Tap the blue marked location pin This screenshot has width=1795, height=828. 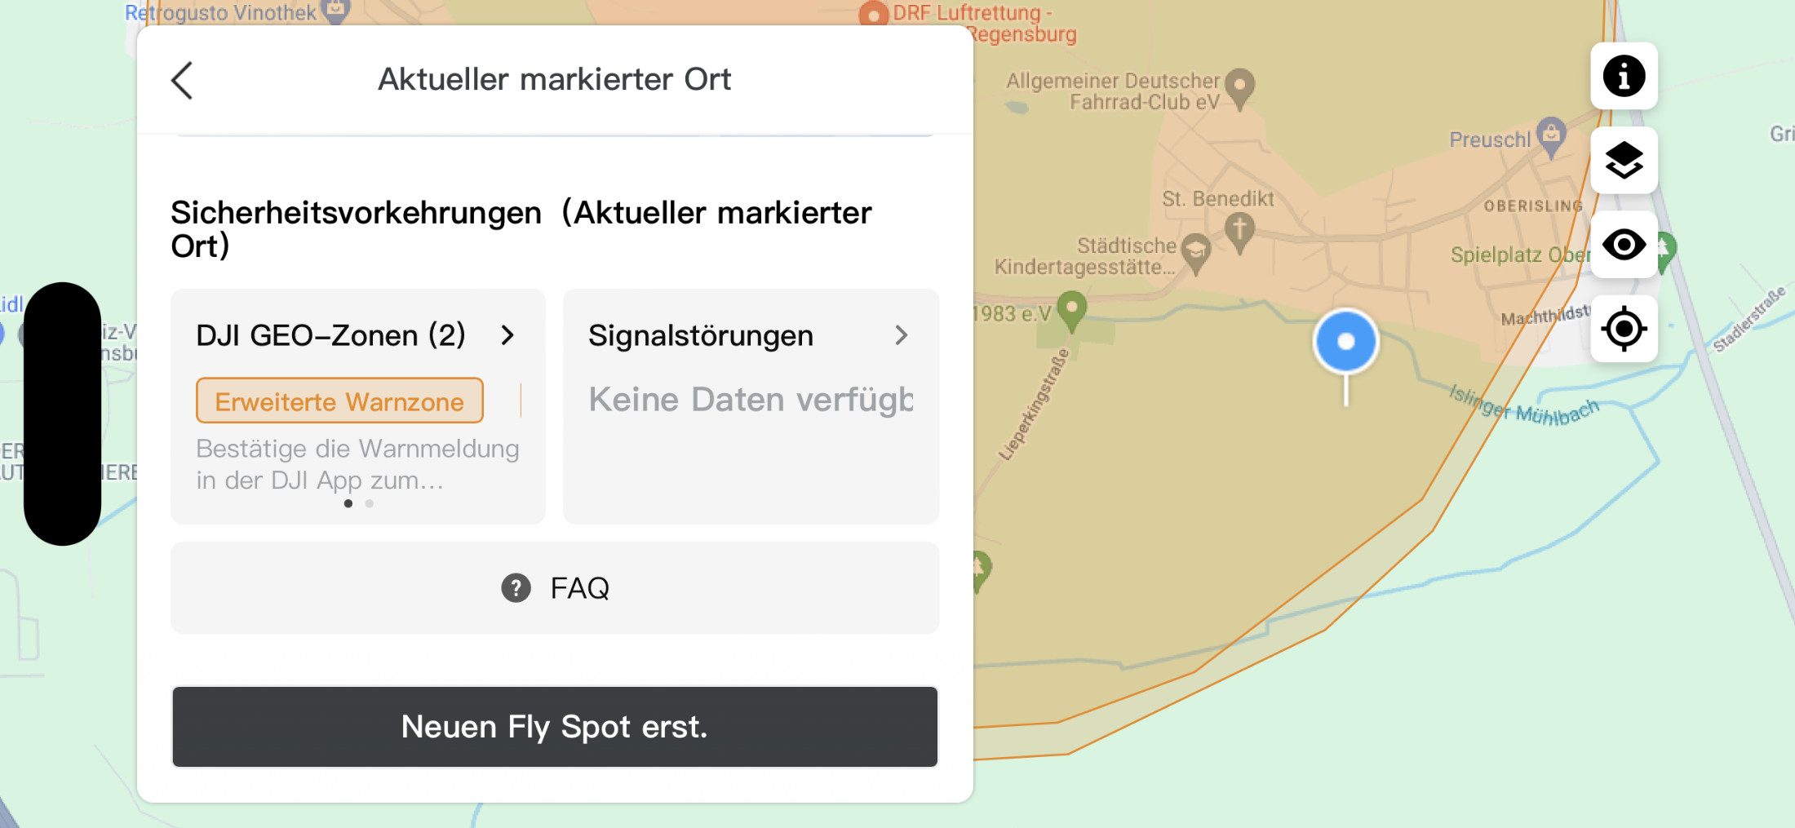tap(1345, 343)
